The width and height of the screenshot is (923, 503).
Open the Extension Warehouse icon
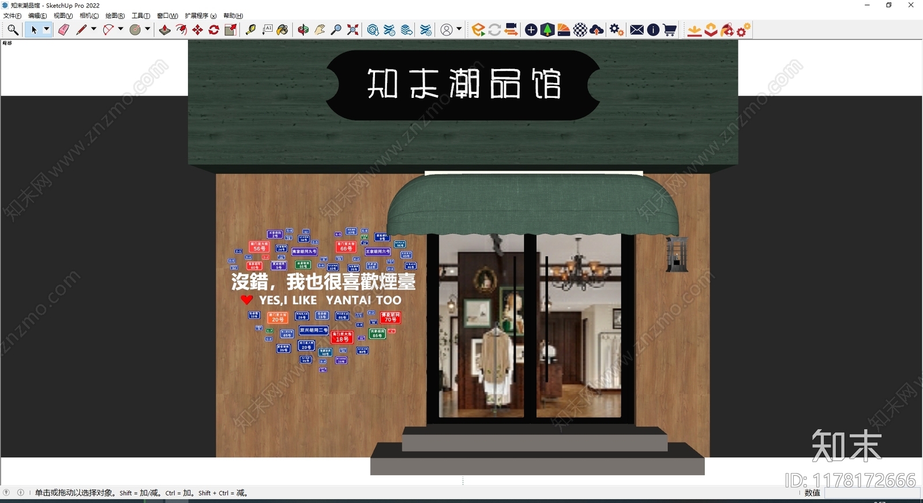(390, 30)
